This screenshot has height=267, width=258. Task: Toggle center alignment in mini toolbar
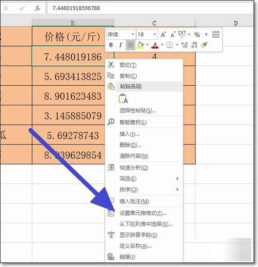[x=130, y=45]
